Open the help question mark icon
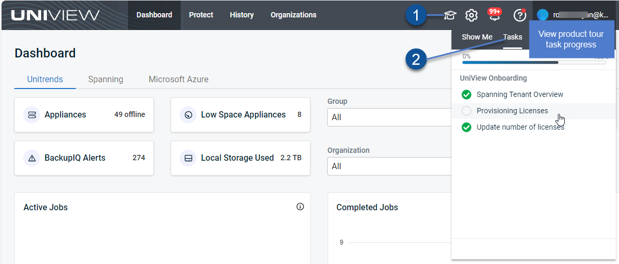The width and height of the screenshot is (619, 264). pyautogui.click(x=520, y=15)
